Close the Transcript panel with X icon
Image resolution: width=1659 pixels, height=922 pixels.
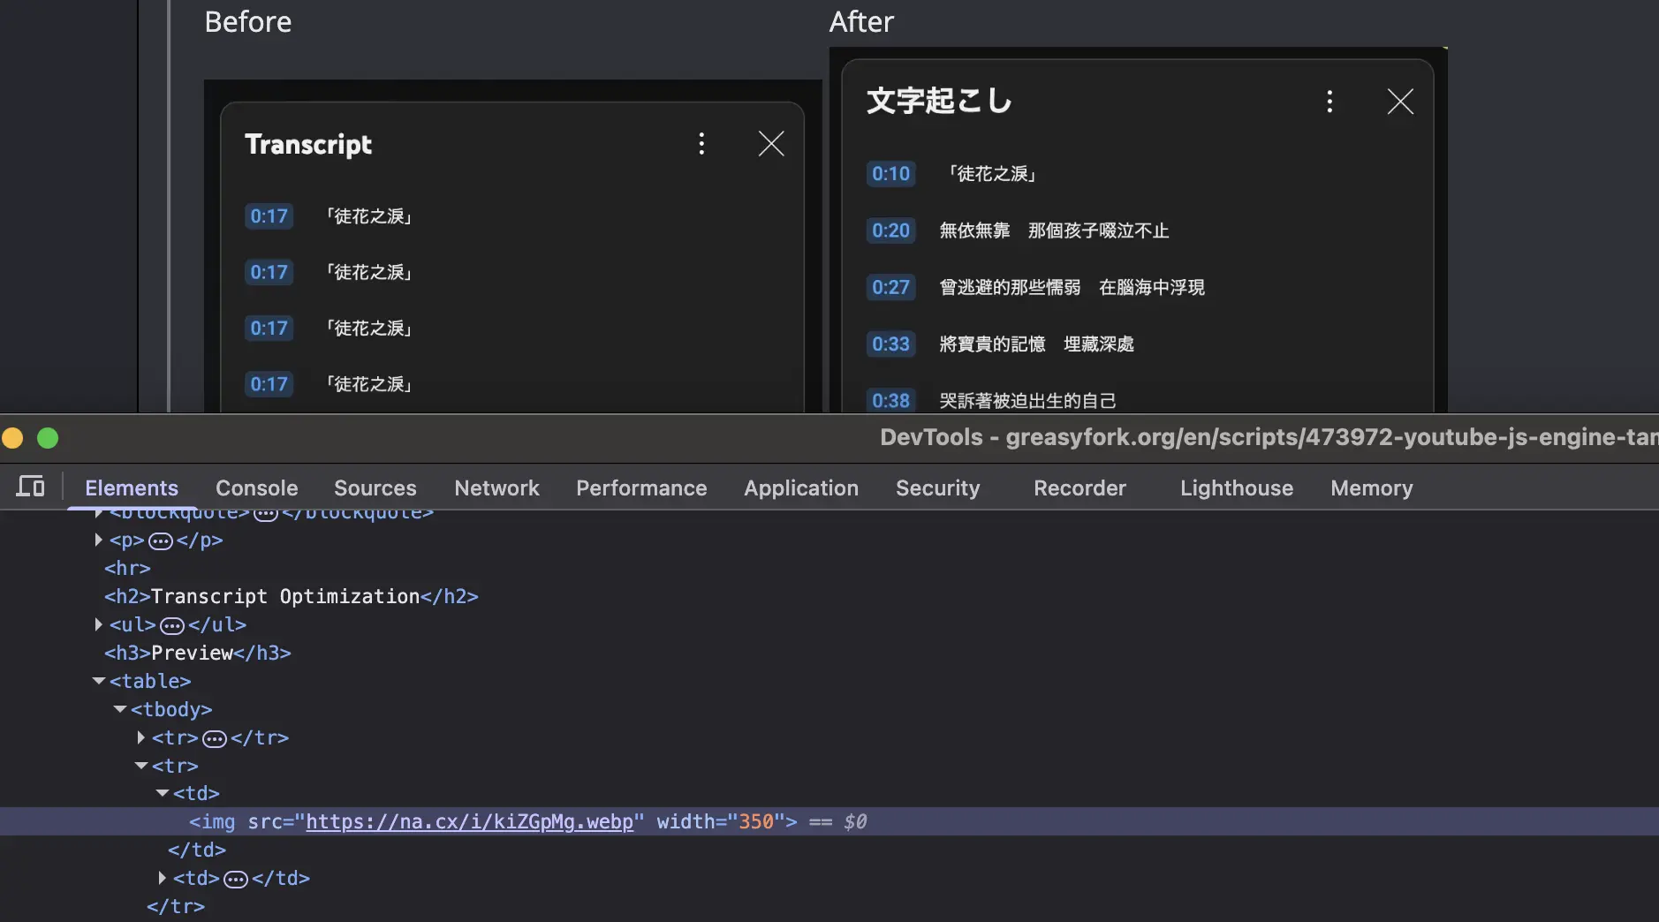(770, 144)
